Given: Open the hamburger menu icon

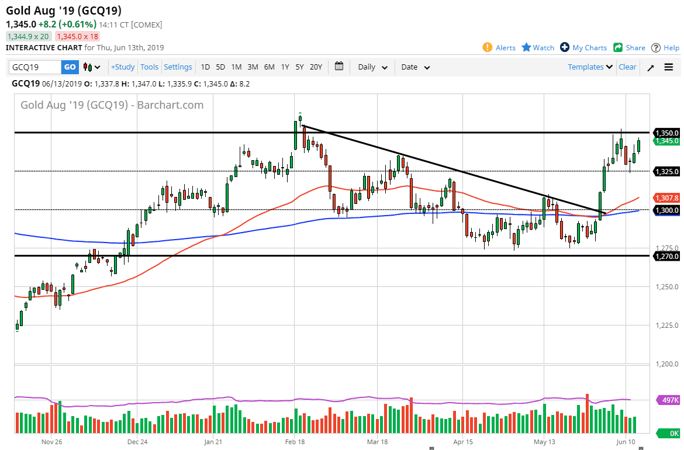Looking at the screenshot, I should click(669, 67).
